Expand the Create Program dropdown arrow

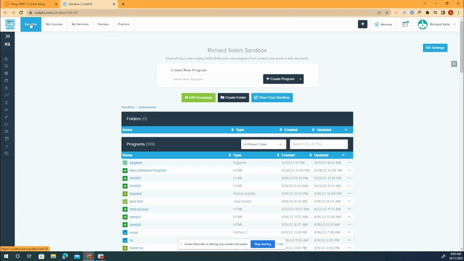(x=300, y=79)
